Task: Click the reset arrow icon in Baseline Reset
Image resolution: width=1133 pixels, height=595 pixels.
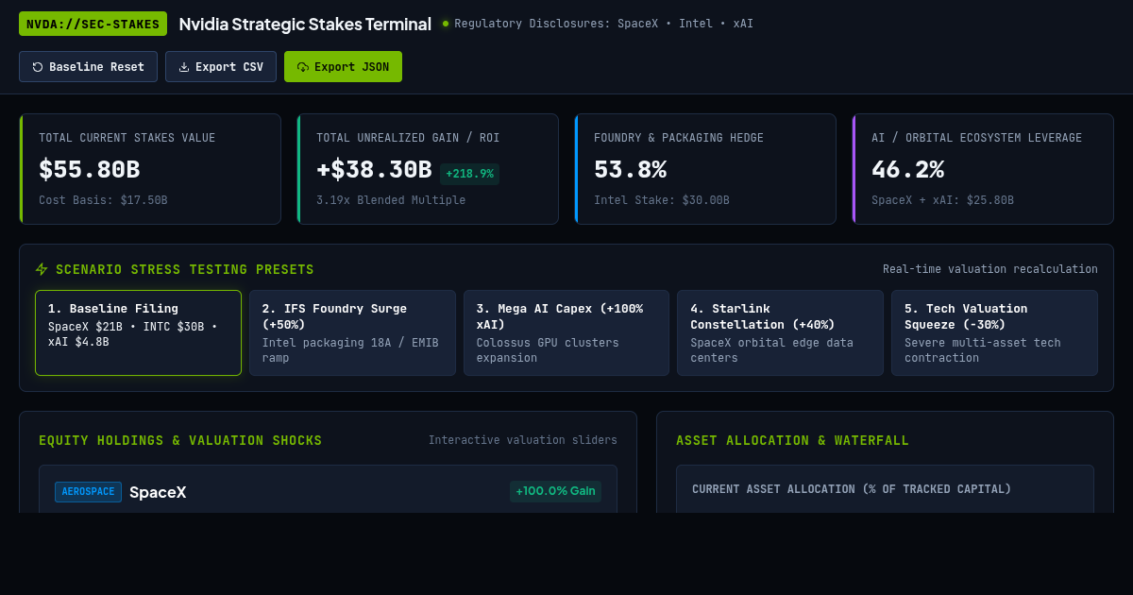Action: [38, 67]
